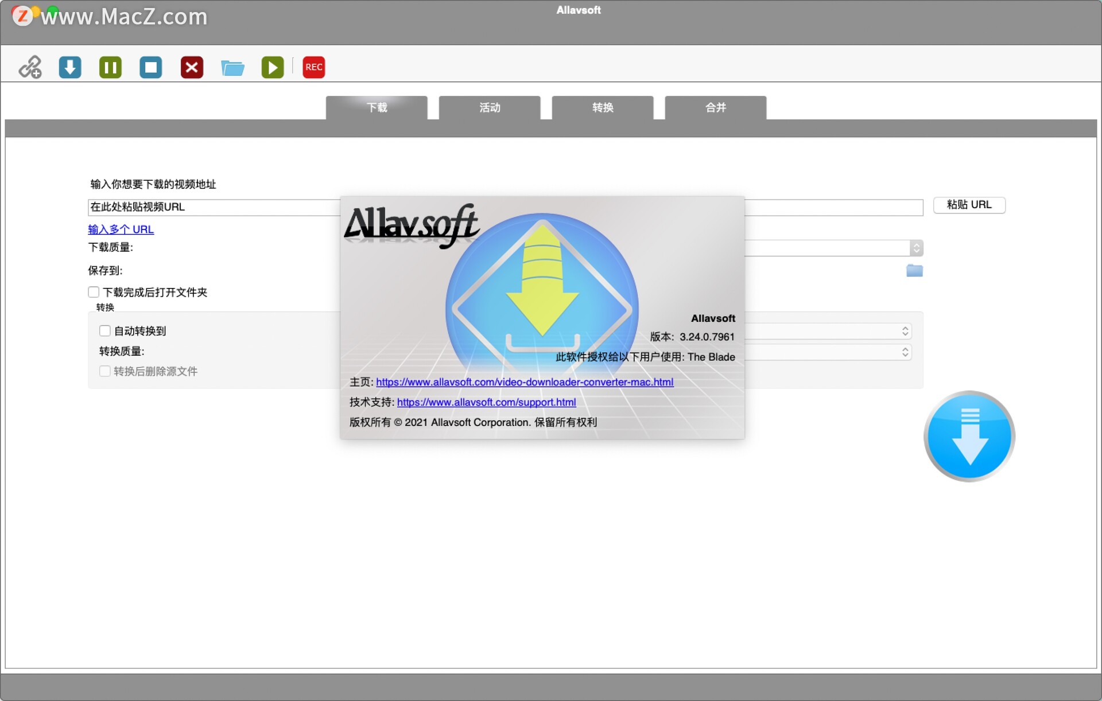Switch to the 合并 tab

pos(715,108)
